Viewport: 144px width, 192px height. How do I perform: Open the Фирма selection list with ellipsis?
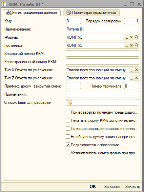(126, 37)
